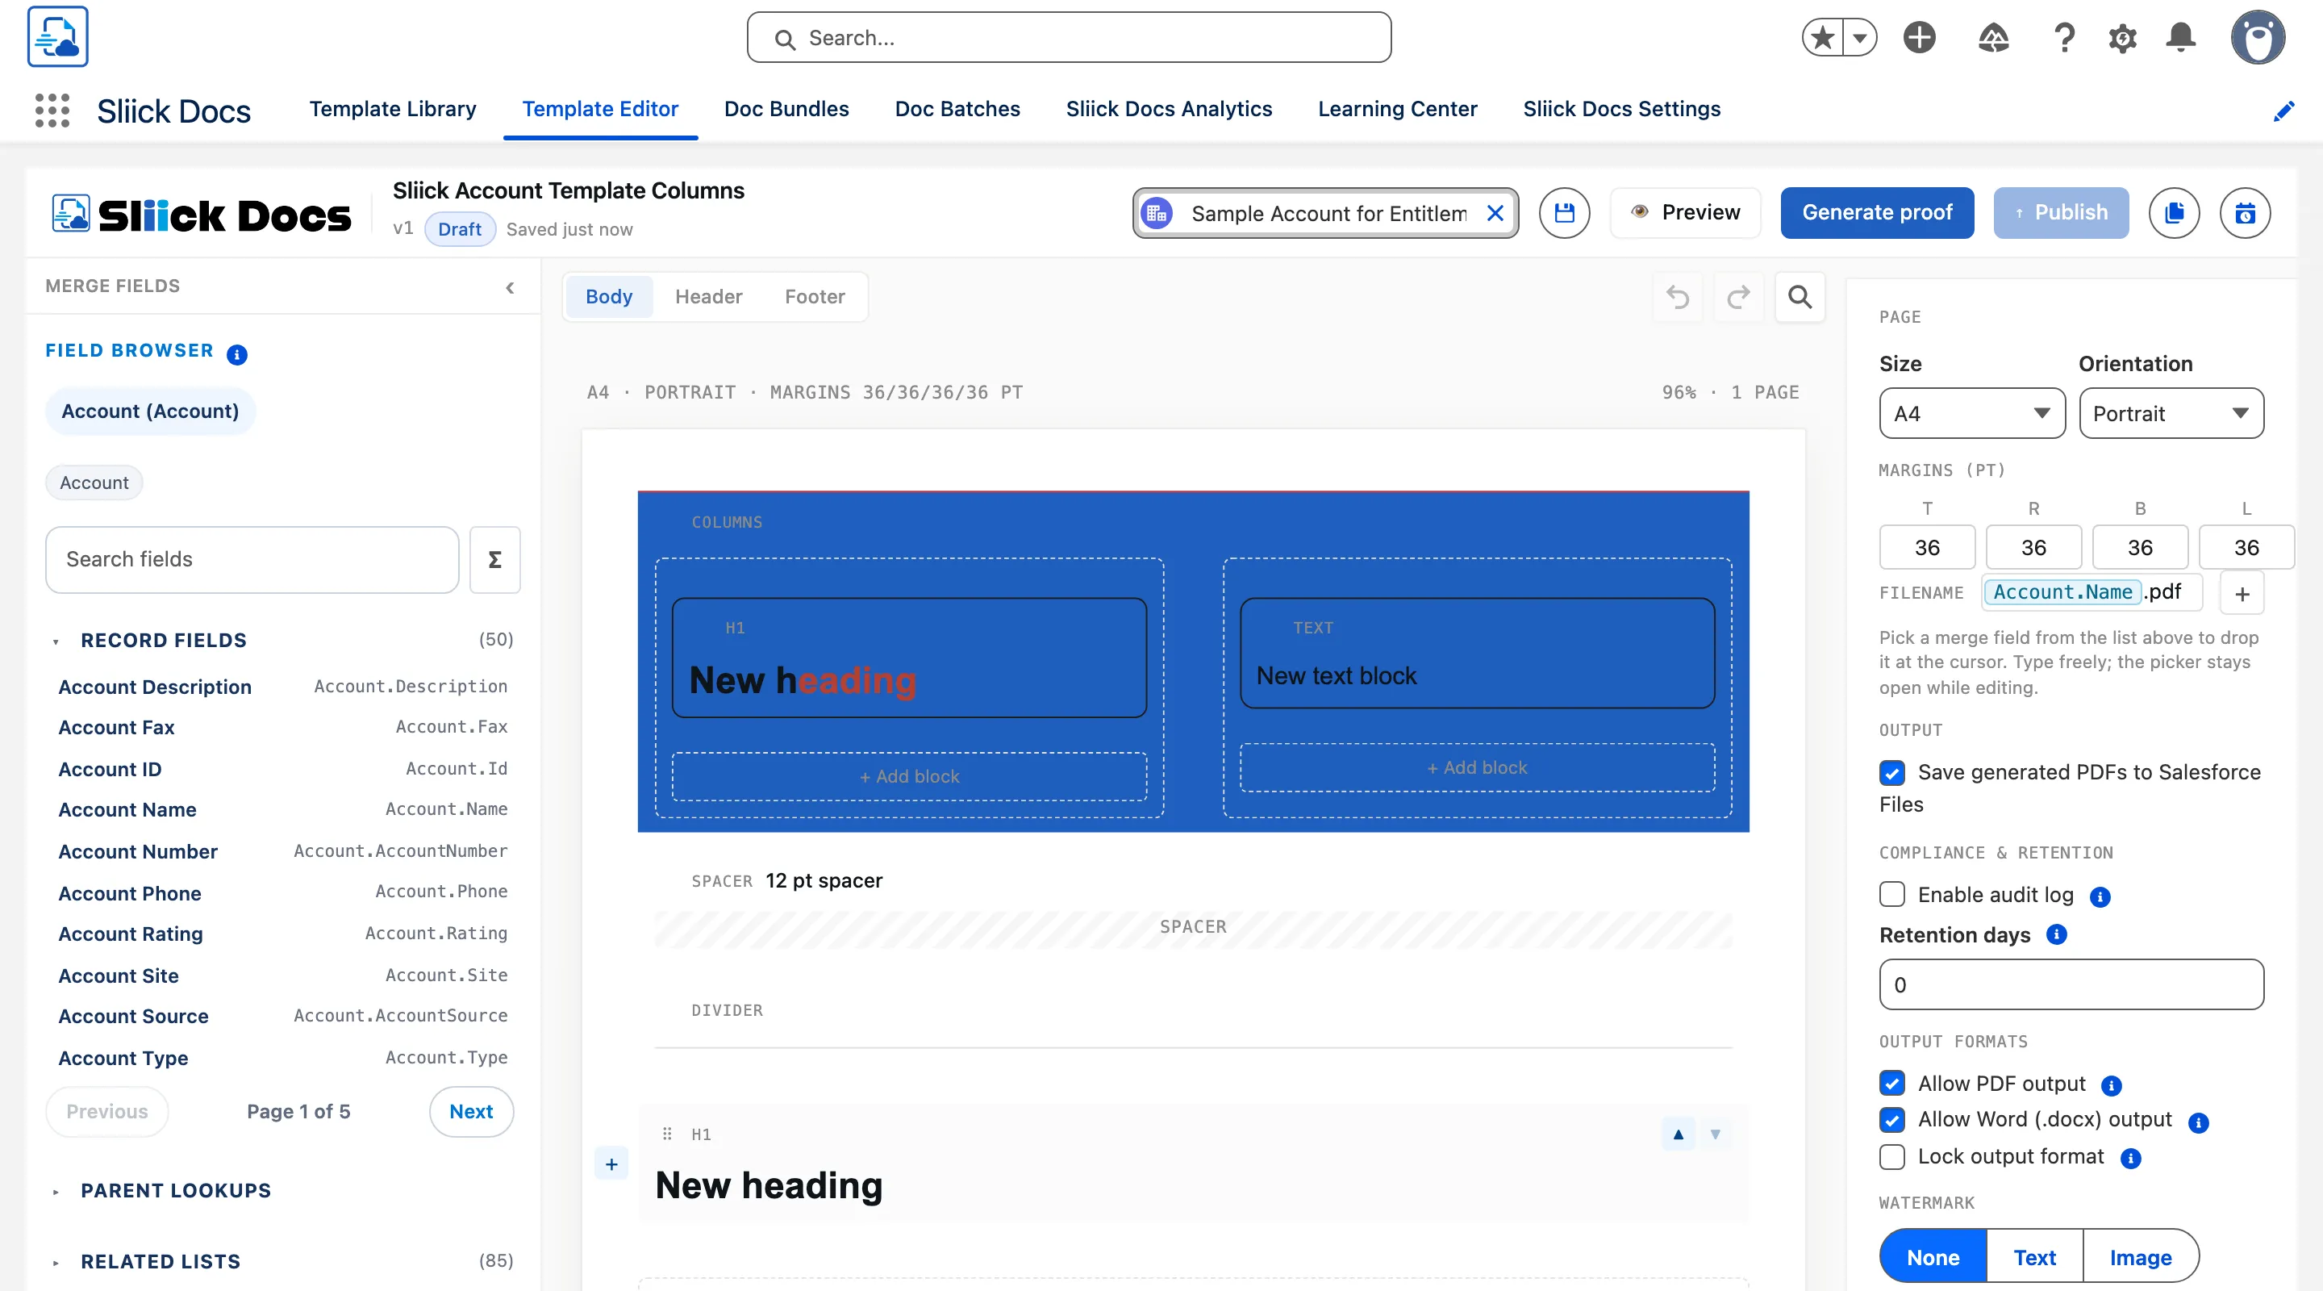
Task: Collapse the Merge Fields panel
Action: click(x=510, y=287)
